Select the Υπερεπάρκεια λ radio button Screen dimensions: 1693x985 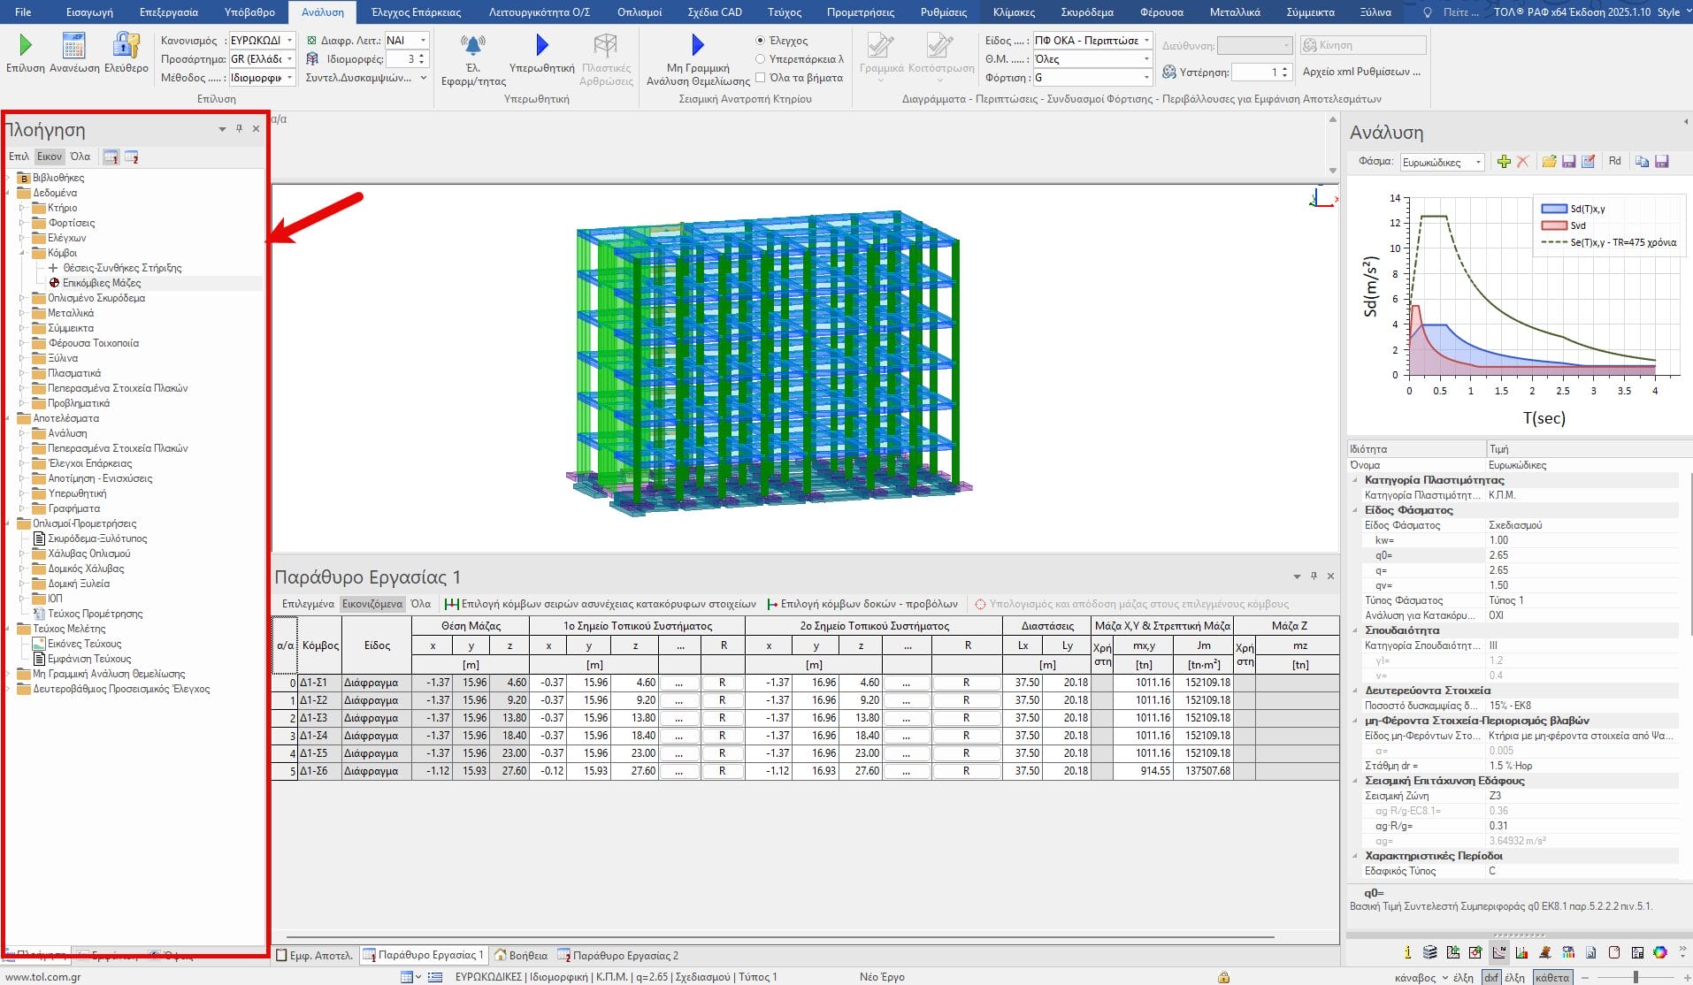pos(760,59)
